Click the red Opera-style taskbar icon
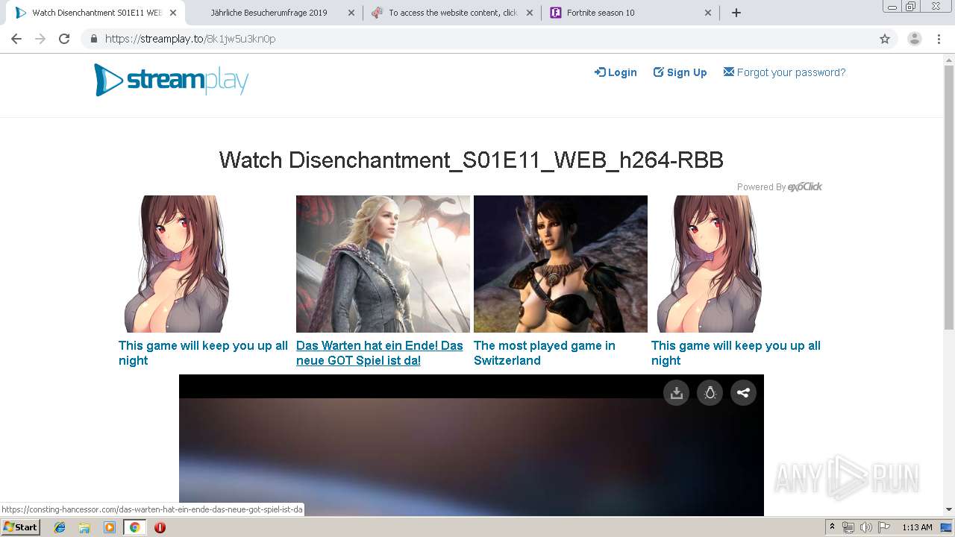Viewport: 955px width, 537px height. coord(160,527)
